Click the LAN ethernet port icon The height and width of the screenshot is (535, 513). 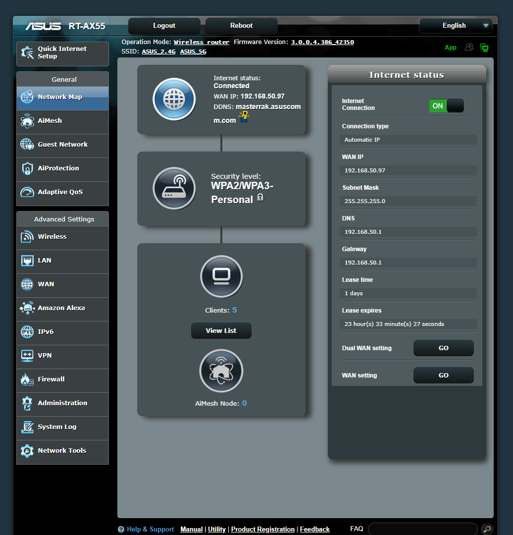point(27,261)
